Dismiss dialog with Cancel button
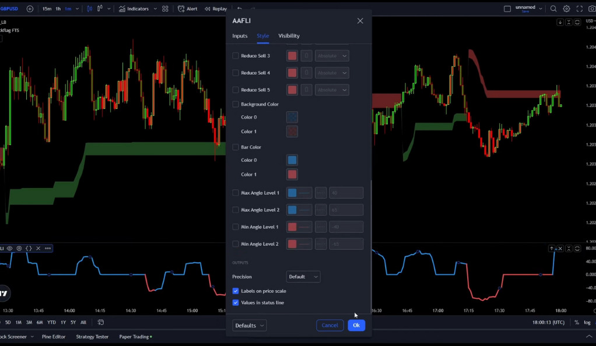596x346 pixels. tap(329, 326)
